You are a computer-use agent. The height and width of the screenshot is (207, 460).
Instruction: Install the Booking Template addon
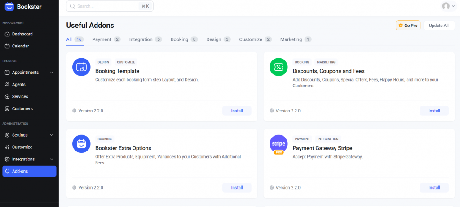click(237, 111)
